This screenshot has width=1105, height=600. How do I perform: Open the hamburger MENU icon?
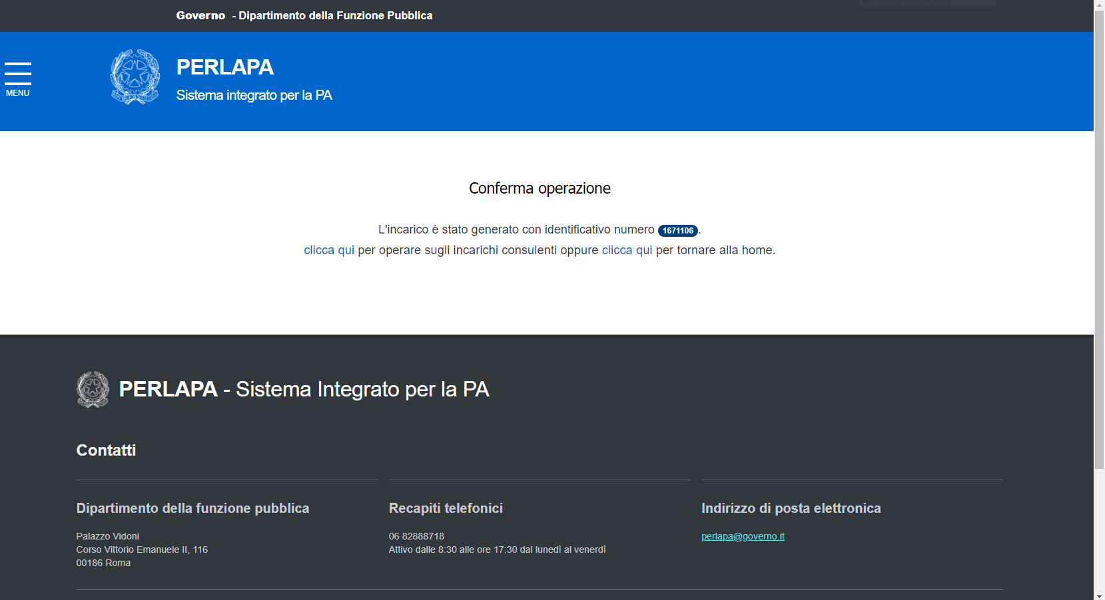pos(18,78)
